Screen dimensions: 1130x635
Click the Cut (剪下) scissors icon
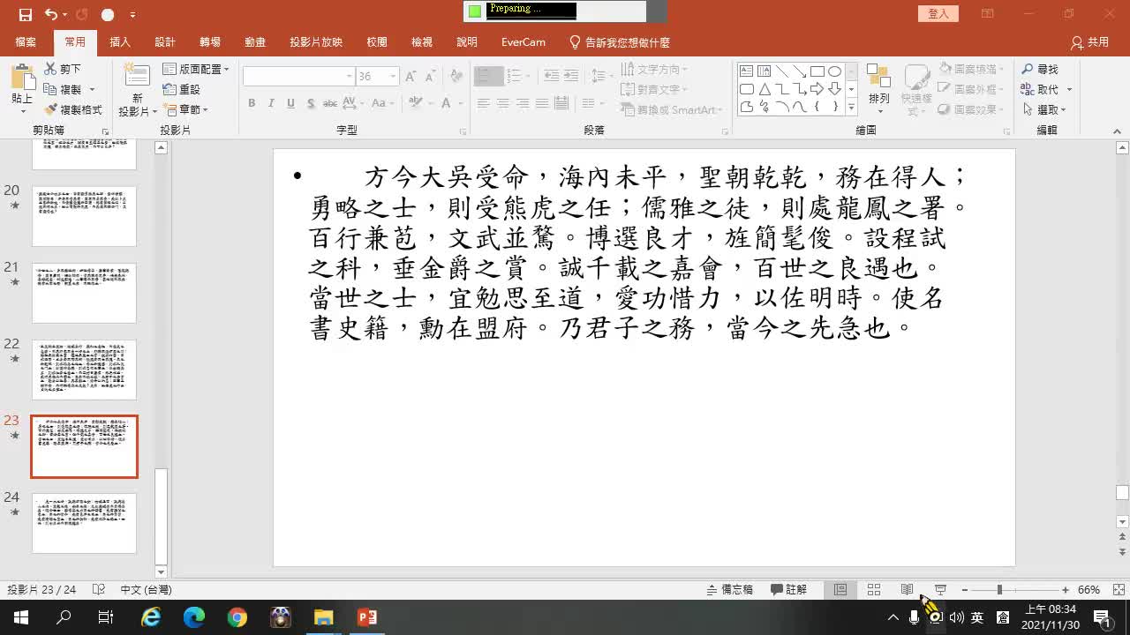pos(50,69)
